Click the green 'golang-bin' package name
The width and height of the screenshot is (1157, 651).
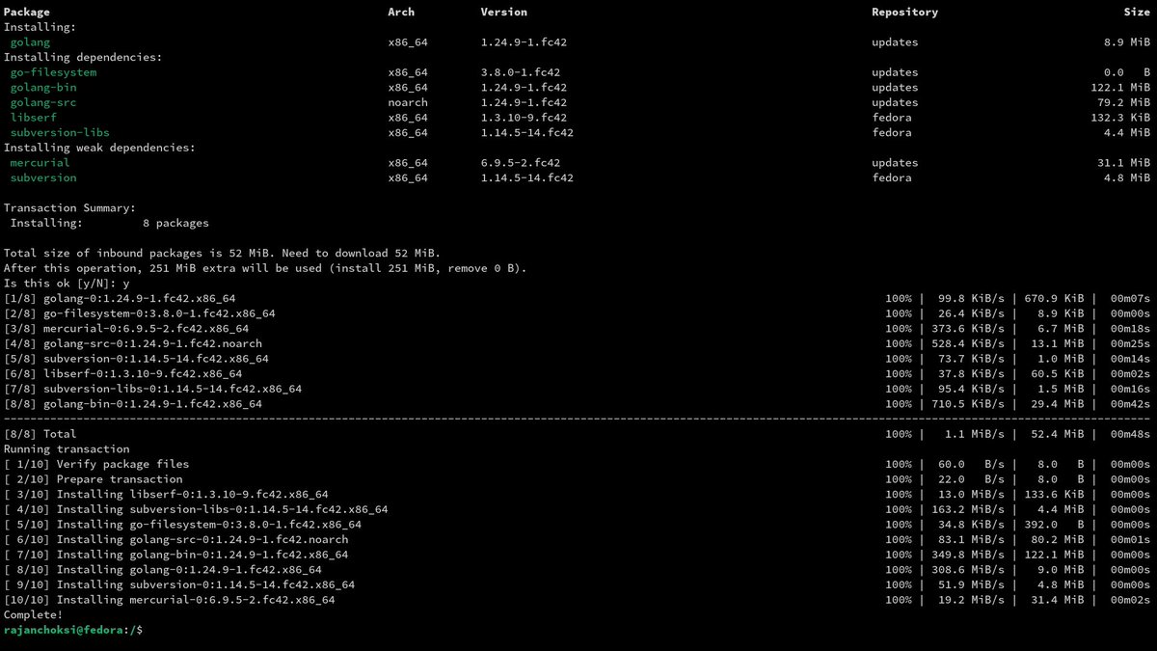(43, 88)
